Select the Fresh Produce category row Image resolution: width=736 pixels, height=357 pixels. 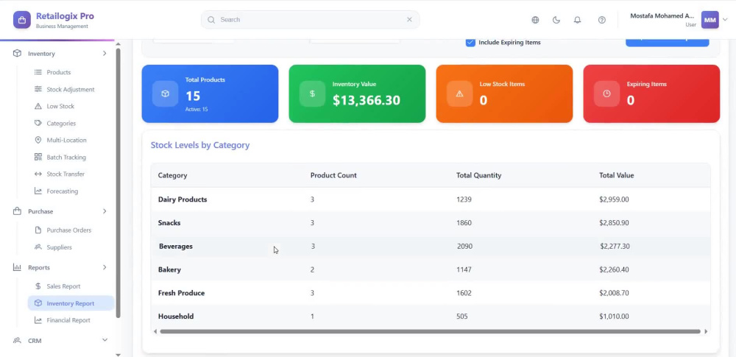point(431,293)
